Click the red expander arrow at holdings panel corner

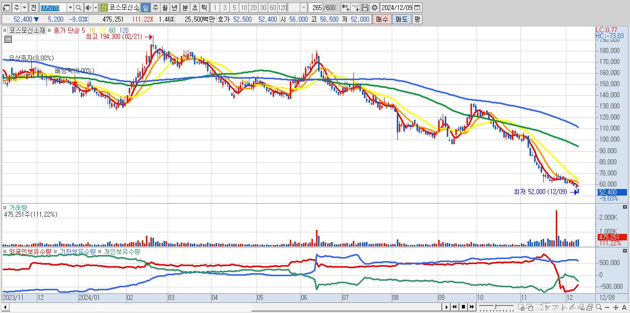click(625, 251)
